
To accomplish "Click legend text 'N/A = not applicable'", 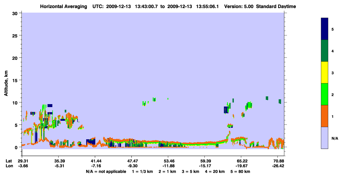I will (106, 171).
